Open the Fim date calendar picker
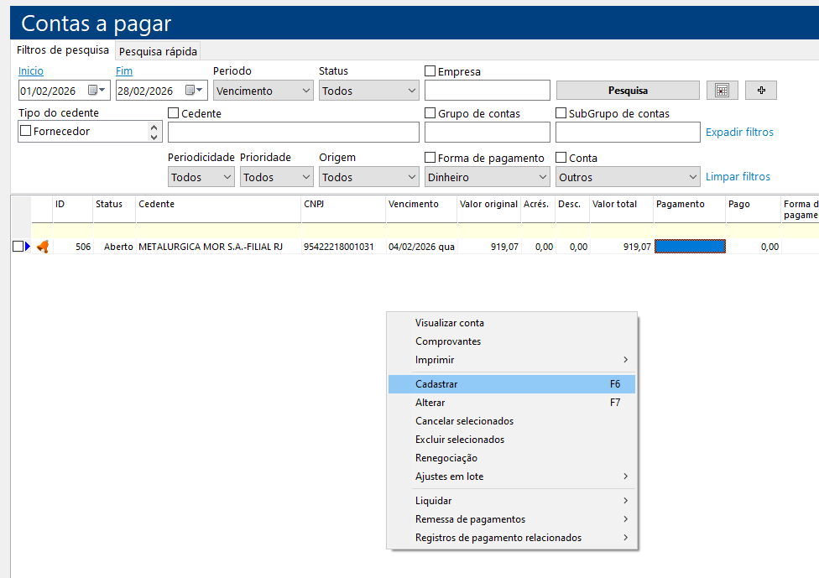This screenshot has height=578, width=819. 194,91
